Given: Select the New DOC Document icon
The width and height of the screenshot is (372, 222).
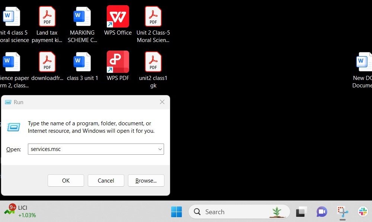Looking at the screenshot, I should [363, 62].
